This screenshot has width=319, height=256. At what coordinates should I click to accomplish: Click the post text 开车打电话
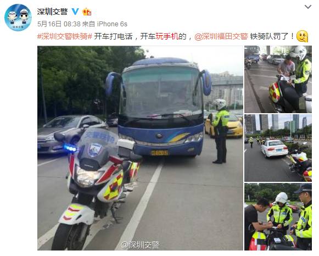pyautogui.click(x=113, y=36)
